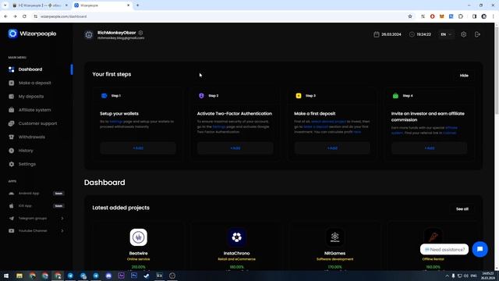Open Customer support in sidebar
The width and height of the screenshot is (499, 281).
pyautogui.click(x=37, y=123)
